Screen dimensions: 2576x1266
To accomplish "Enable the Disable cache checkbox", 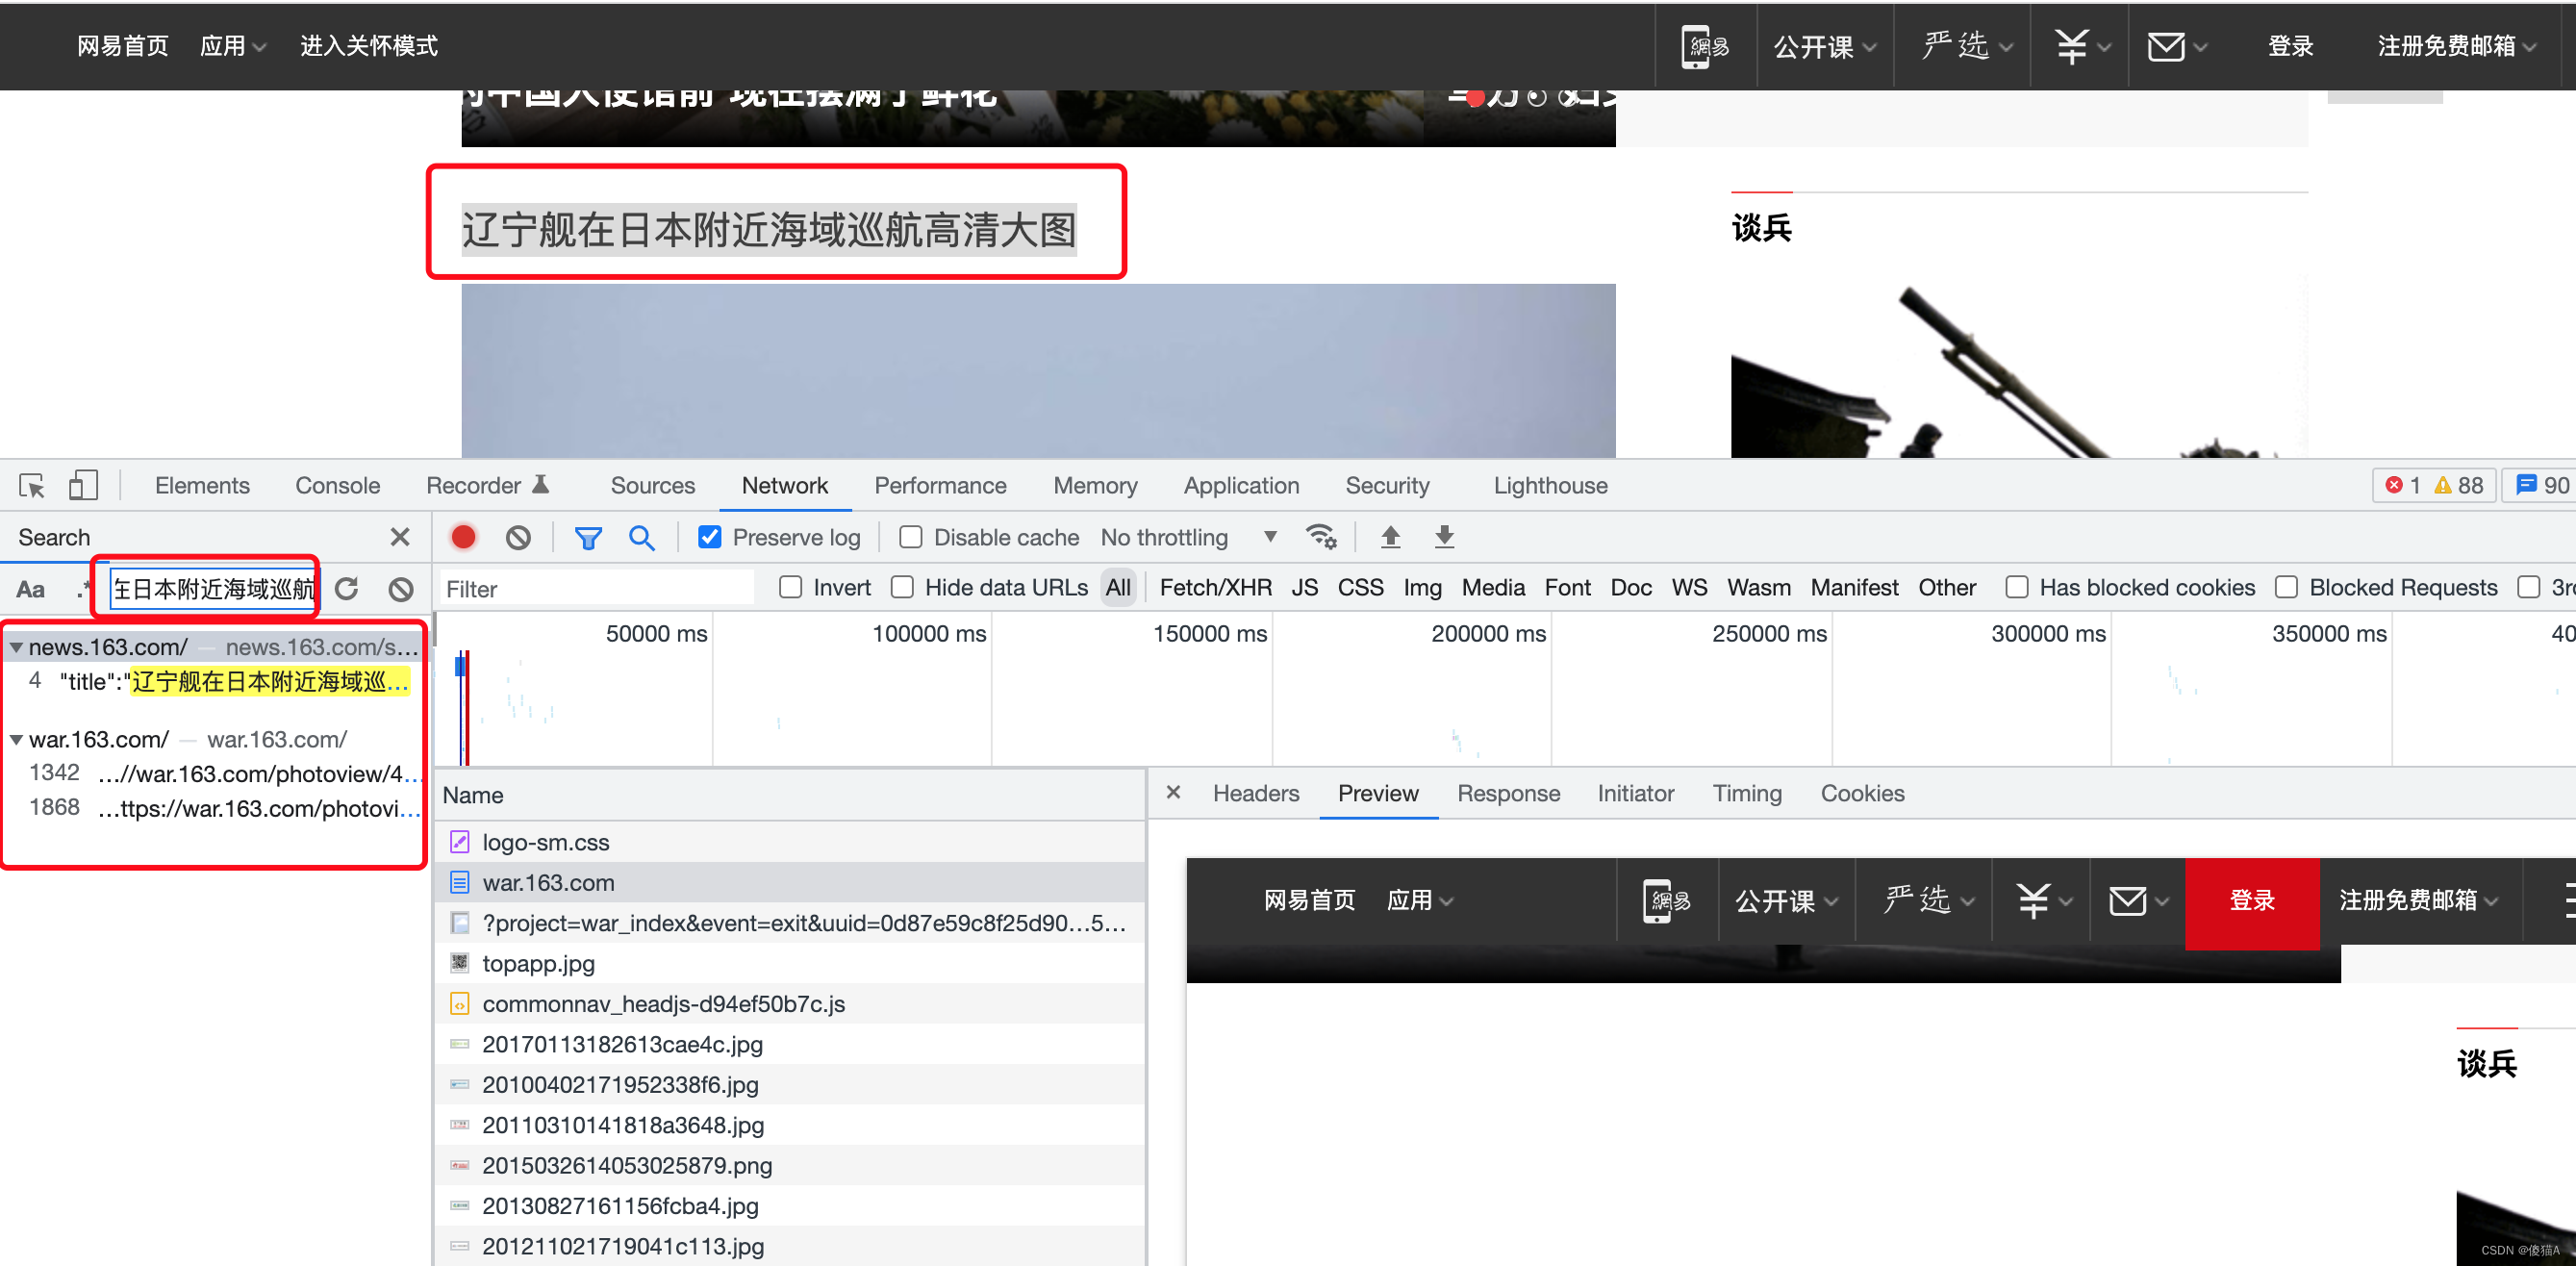I will (x=911, y=537).
